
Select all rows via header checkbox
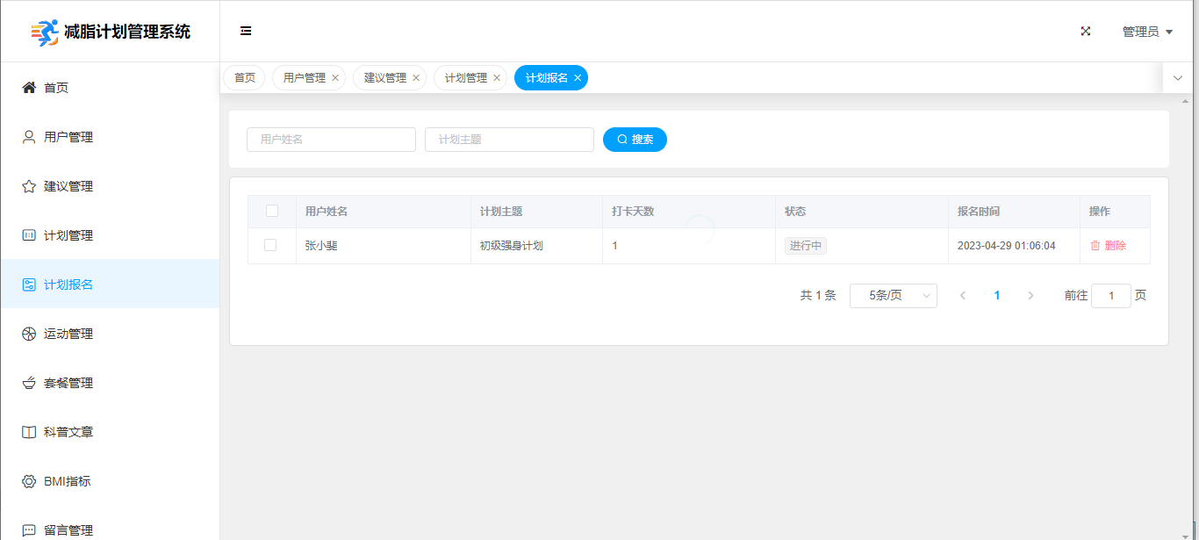[x=272, y=211]
